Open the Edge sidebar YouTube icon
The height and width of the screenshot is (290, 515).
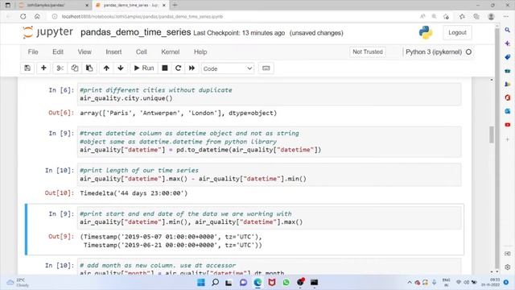pos(508,125)
